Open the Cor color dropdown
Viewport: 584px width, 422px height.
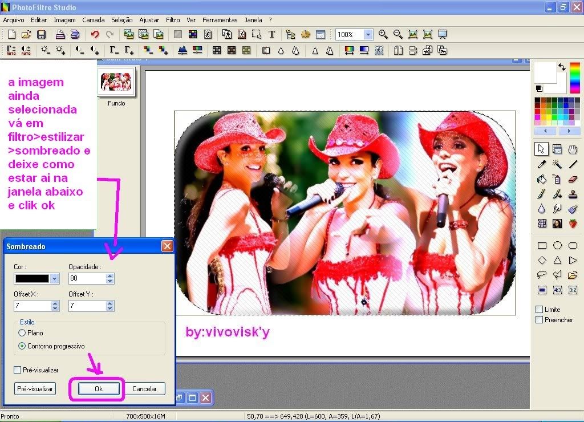pyautogui.click(x=54, y=279)
